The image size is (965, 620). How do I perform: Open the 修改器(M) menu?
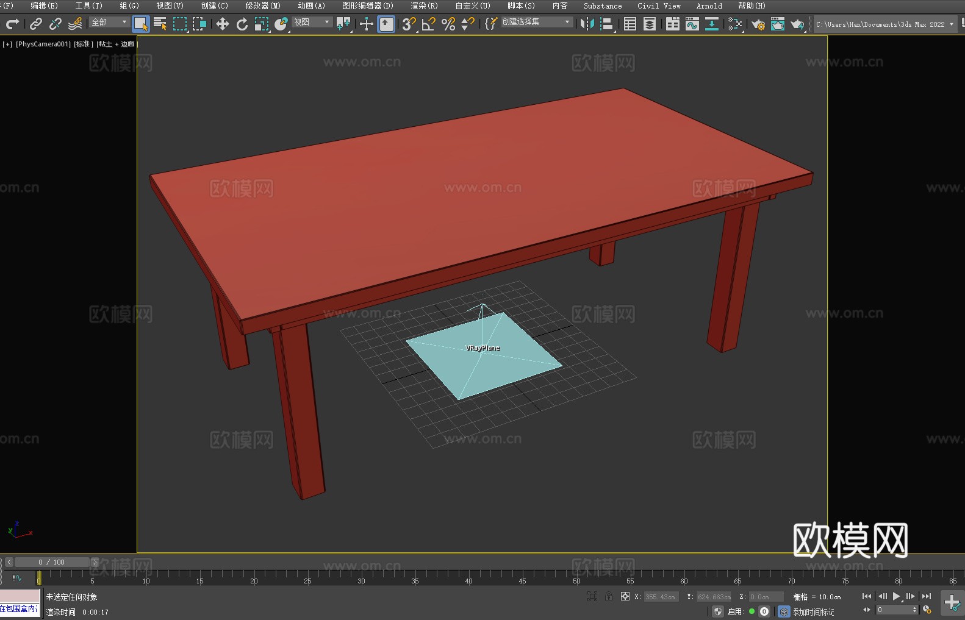point(263,5)
